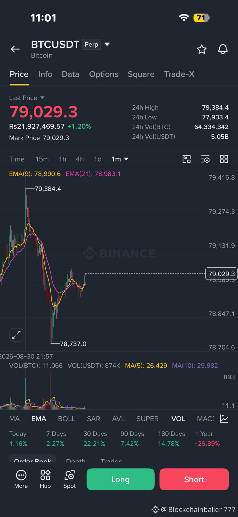Open the four-square grid layout icon
Screen dimensions: 238x517
coord(224,159)
